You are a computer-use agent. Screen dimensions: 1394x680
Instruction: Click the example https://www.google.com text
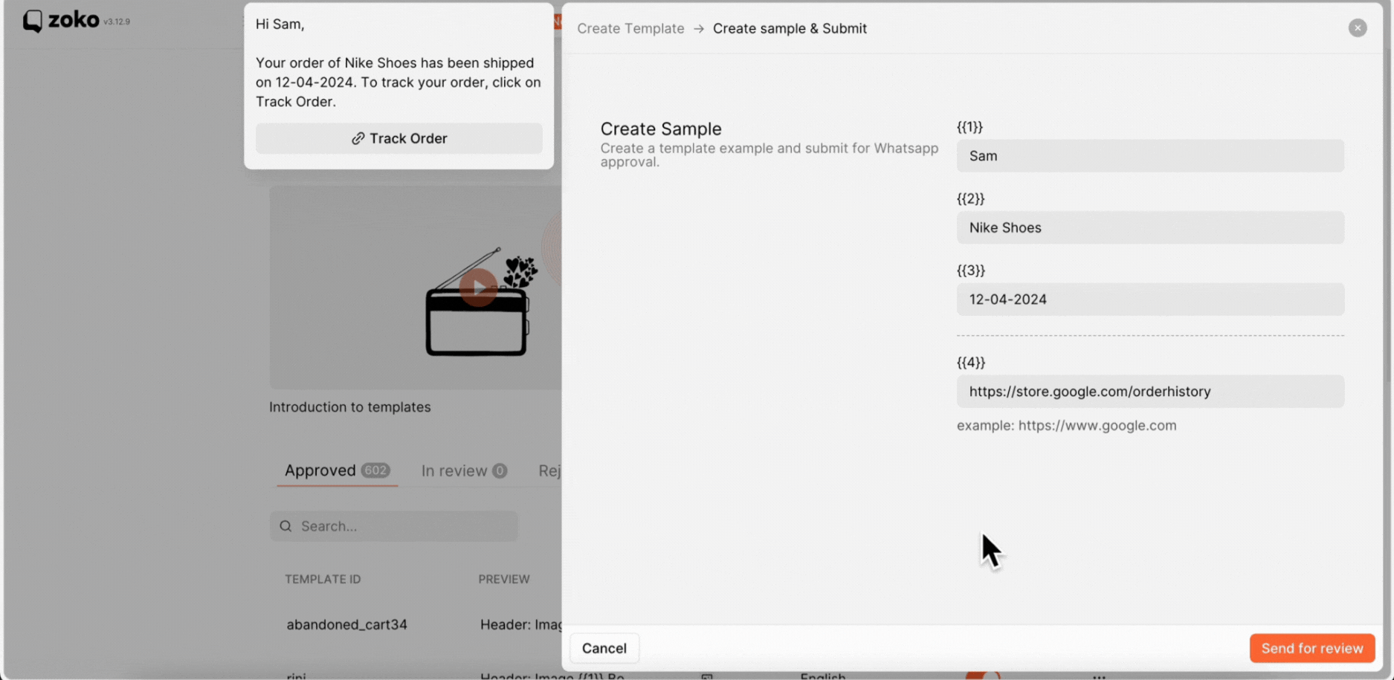[1066, 425]
